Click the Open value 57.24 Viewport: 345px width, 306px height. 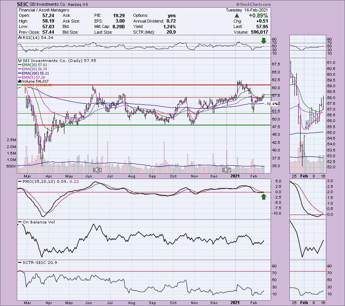point(48,16)
